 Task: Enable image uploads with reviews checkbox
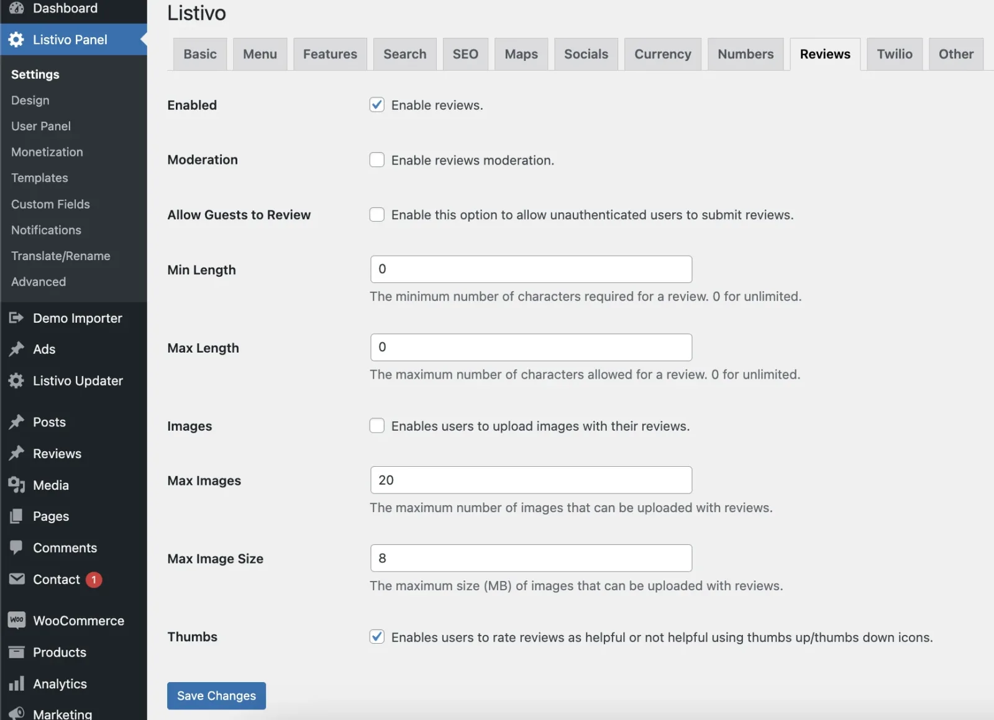[377, 426]
